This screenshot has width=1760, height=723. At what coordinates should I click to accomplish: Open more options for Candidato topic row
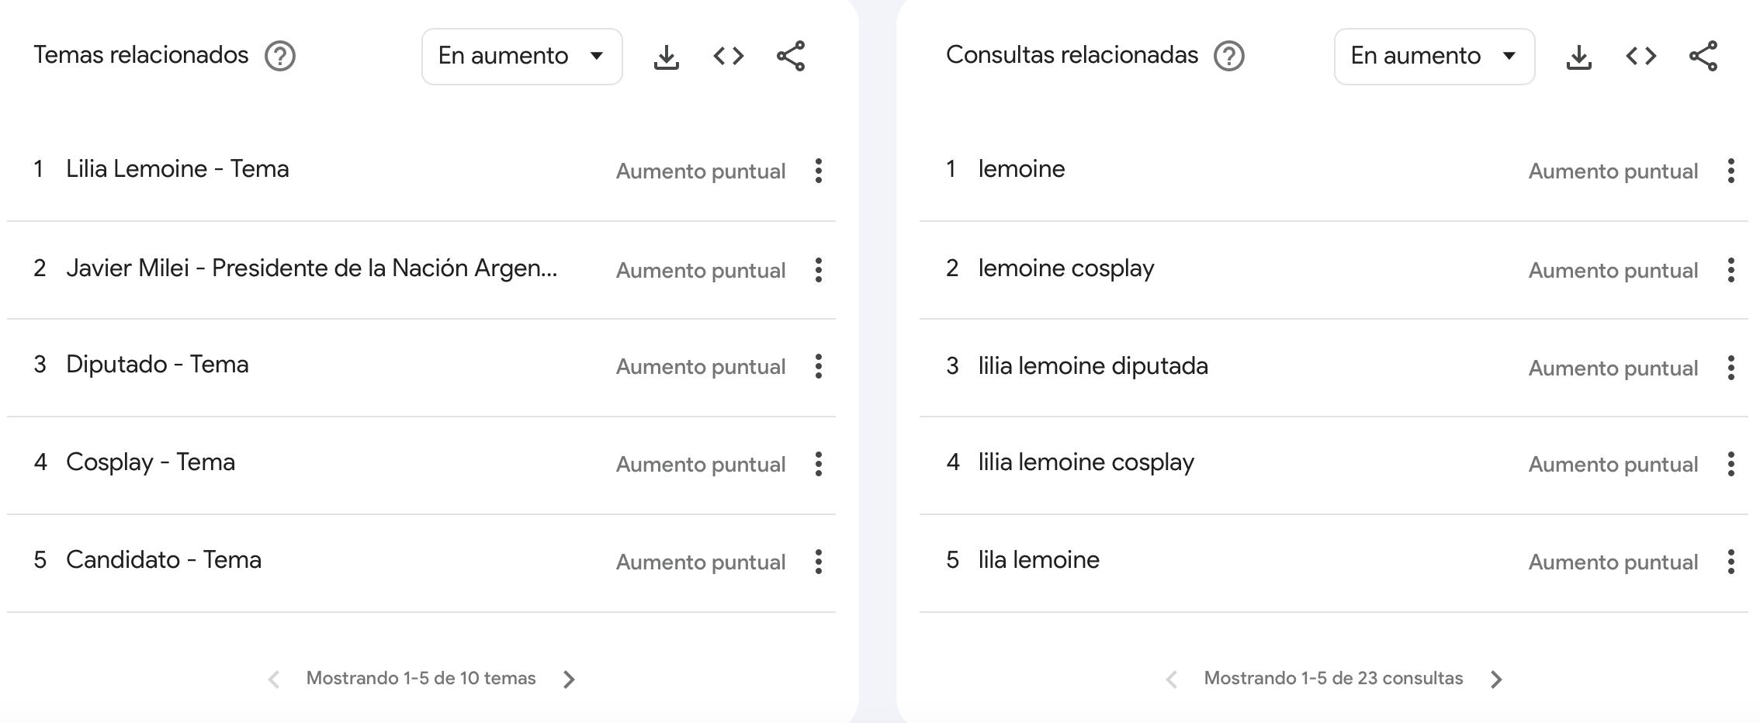(818, 562)
